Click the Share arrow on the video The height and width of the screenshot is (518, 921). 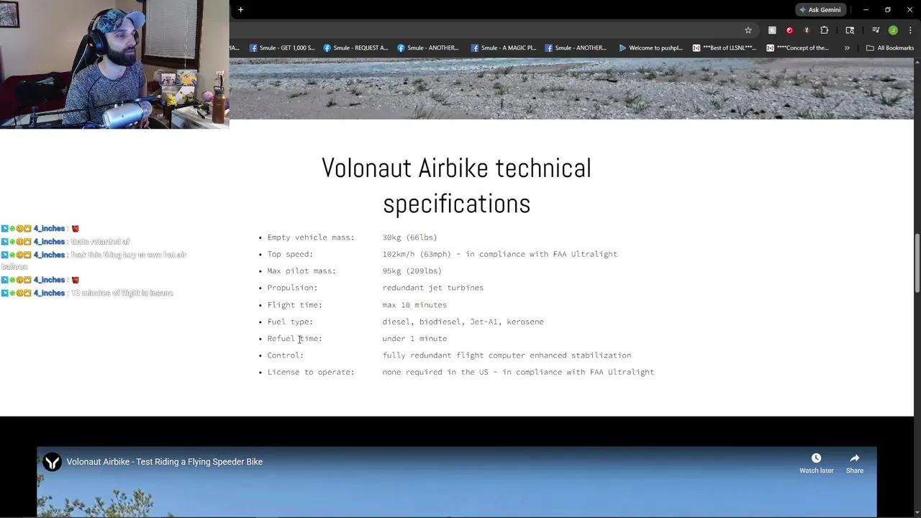coord(854,463)
